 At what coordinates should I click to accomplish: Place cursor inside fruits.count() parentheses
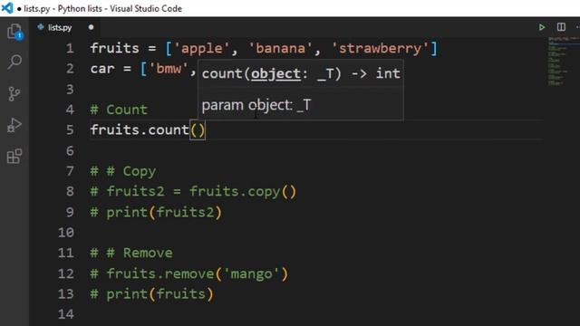tap(198, 129)
